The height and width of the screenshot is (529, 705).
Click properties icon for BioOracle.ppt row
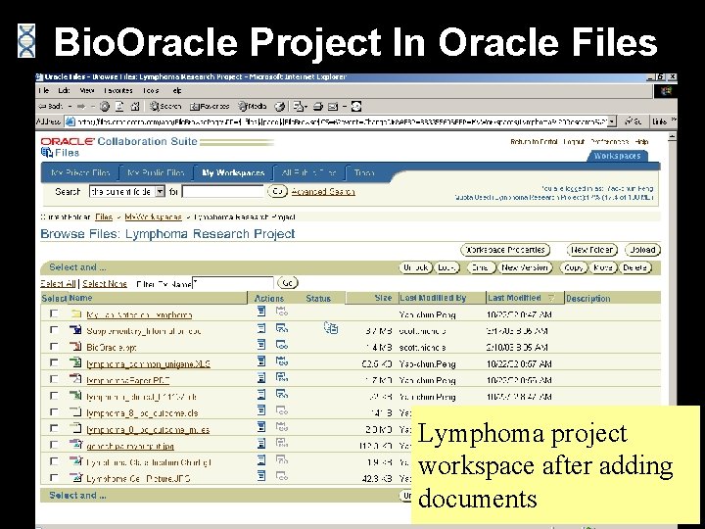[x=261, y=345]
